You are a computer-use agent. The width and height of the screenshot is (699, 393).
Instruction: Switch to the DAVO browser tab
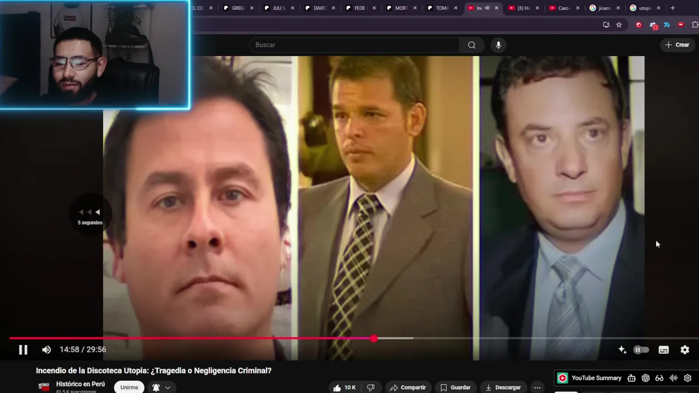pyautogui.click(x=319, y=8)
